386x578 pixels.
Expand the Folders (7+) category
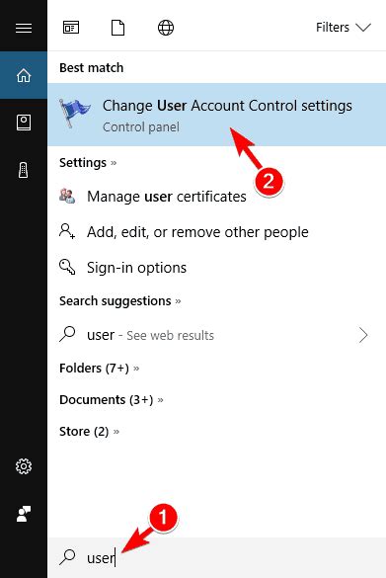point(99,368)
